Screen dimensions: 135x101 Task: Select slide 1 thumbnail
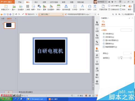click(x=9, y=25)
